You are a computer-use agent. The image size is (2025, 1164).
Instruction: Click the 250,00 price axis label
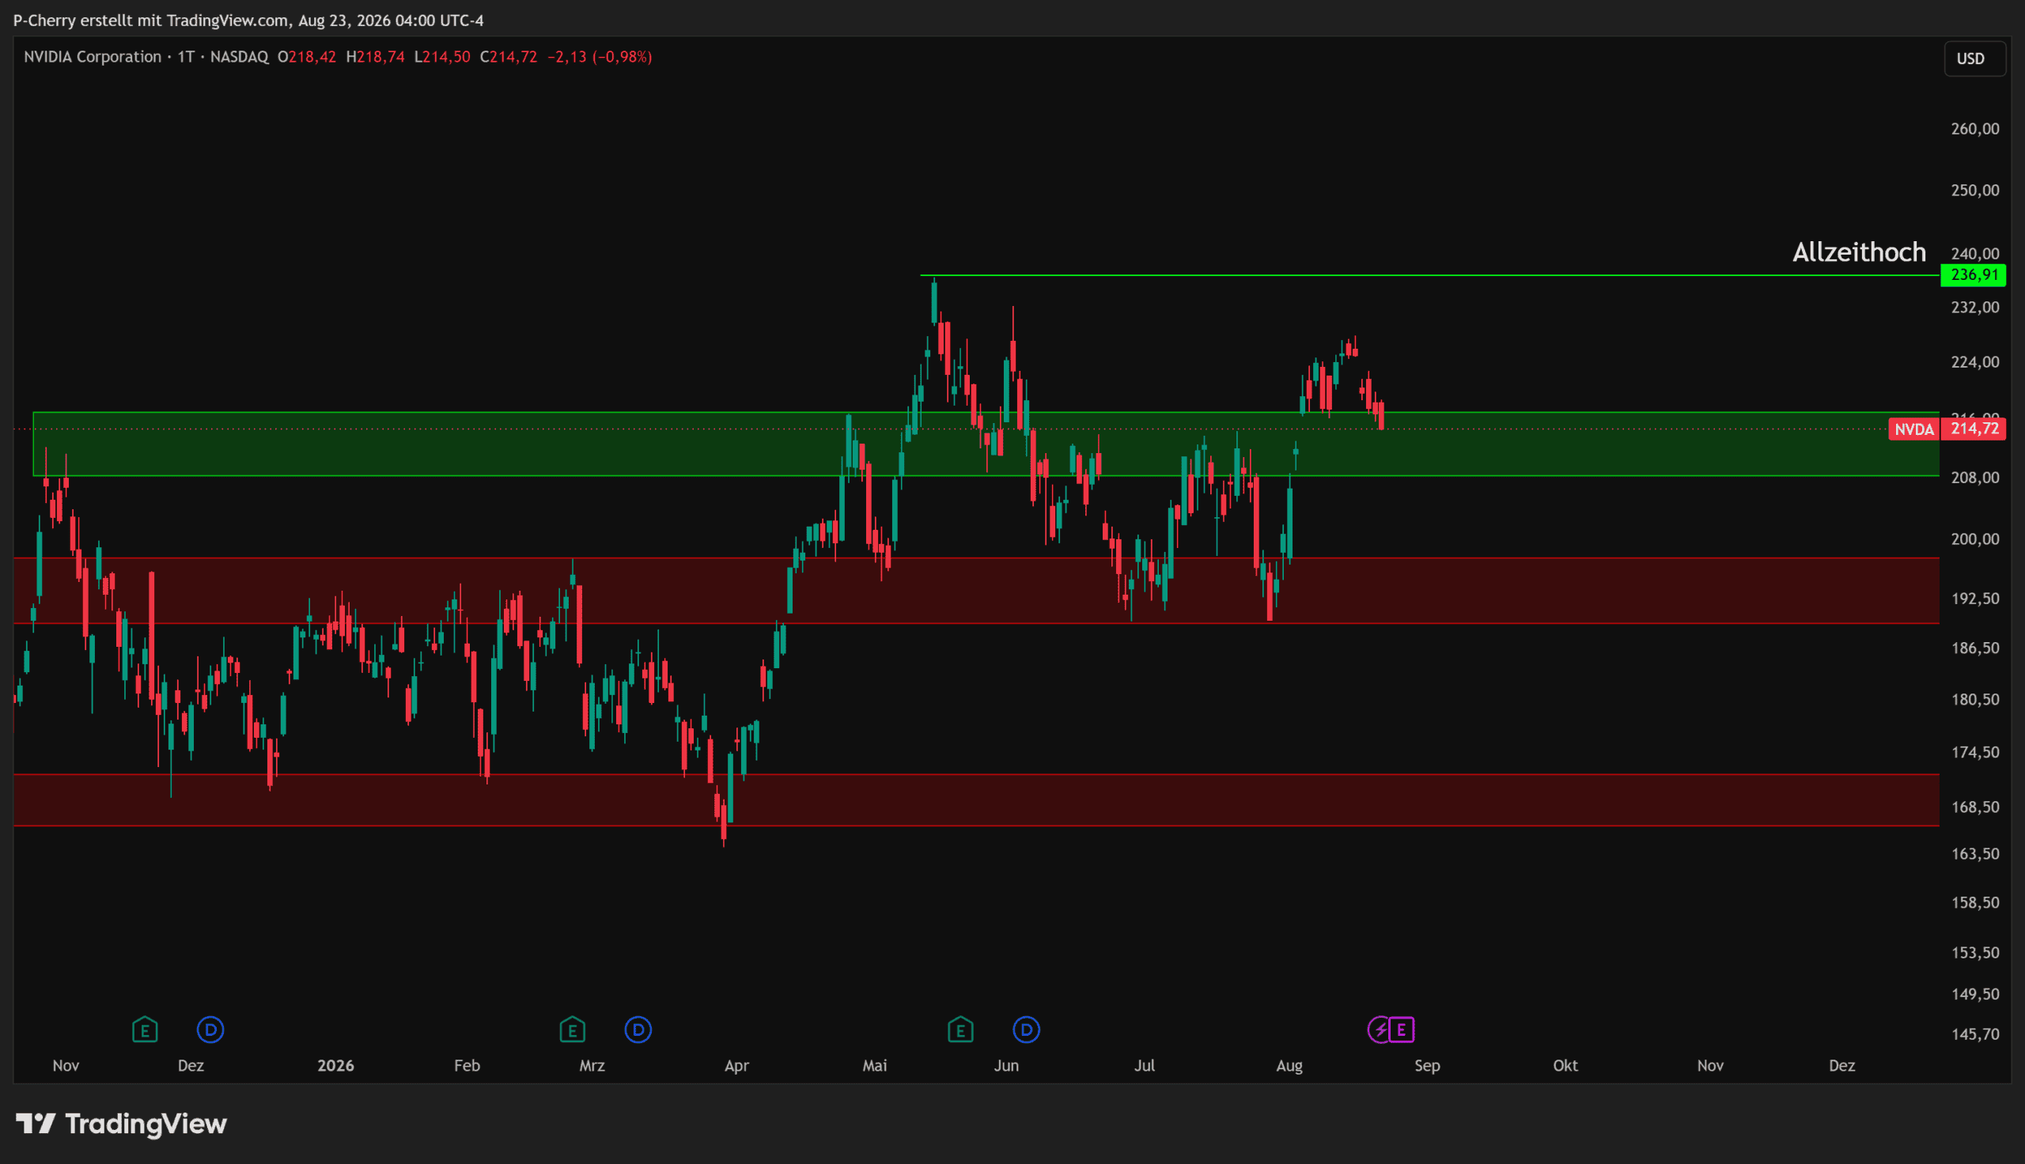click(1974, 191)
